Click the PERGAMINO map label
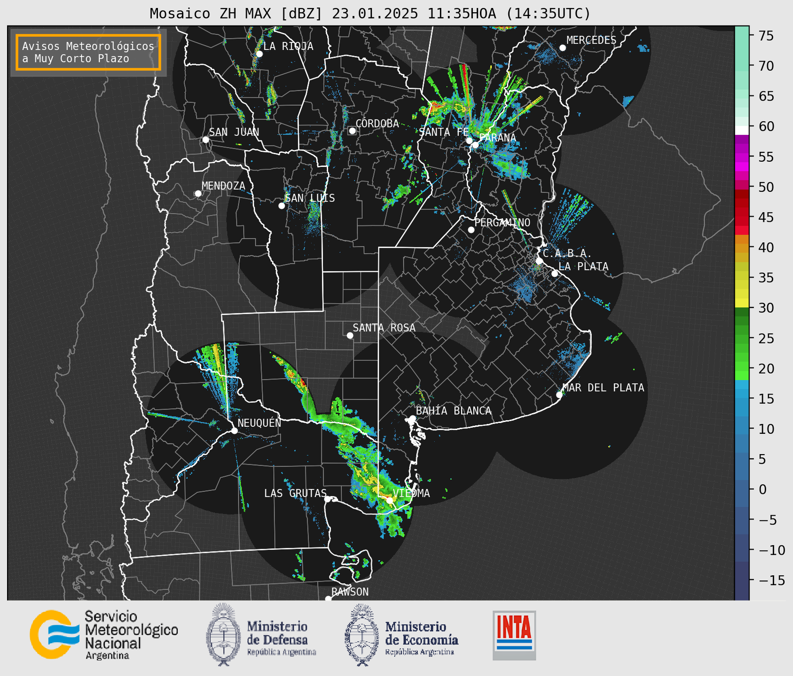 [x=502, y=222]
